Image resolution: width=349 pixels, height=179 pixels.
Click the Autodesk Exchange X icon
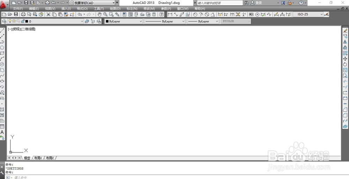point(283,3)
